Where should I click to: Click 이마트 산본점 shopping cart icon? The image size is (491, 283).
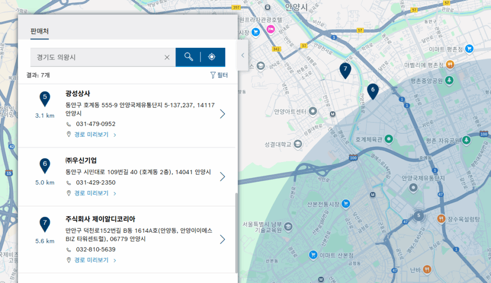[x=313, y=255]
